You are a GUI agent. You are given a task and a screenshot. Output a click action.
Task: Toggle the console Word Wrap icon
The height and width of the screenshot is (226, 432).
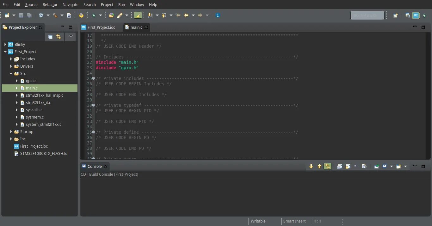click(356, 166)
